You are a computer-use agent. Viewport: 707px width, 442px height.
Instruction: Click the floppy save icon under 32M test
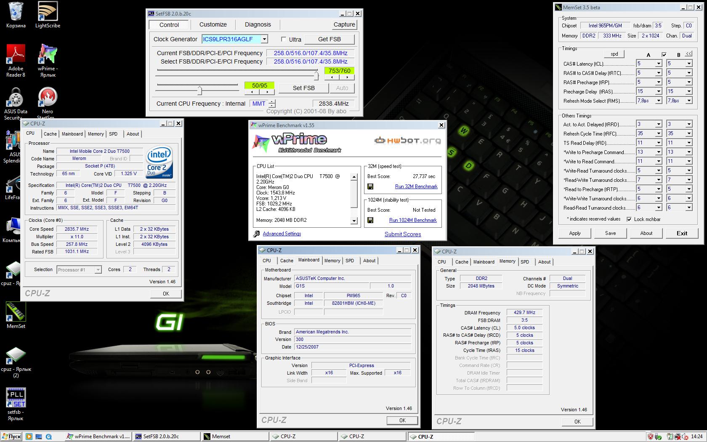370,186
